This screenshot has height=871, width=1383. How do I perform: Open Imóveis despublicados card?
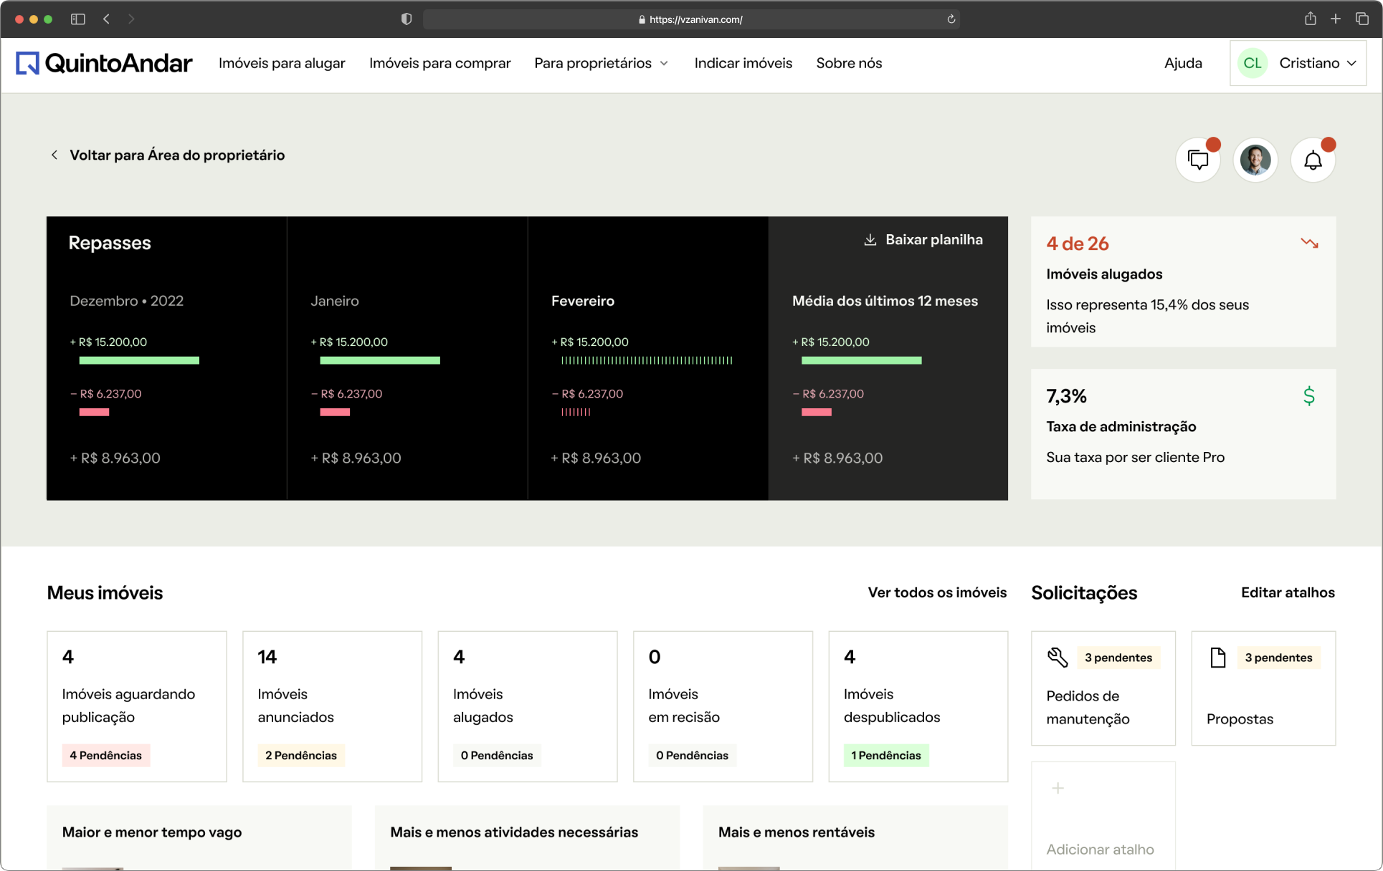point(918,706)
